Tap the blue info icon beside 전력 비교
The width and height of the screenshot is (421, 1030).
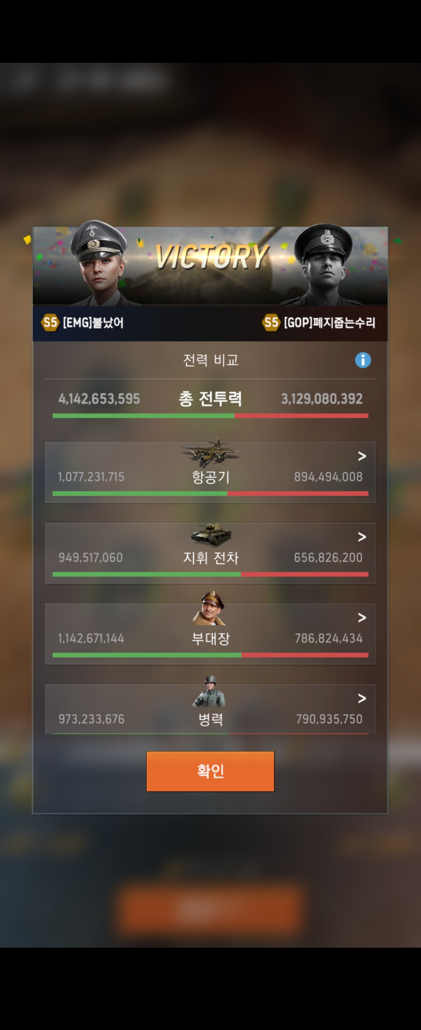(x=363, y=360)
